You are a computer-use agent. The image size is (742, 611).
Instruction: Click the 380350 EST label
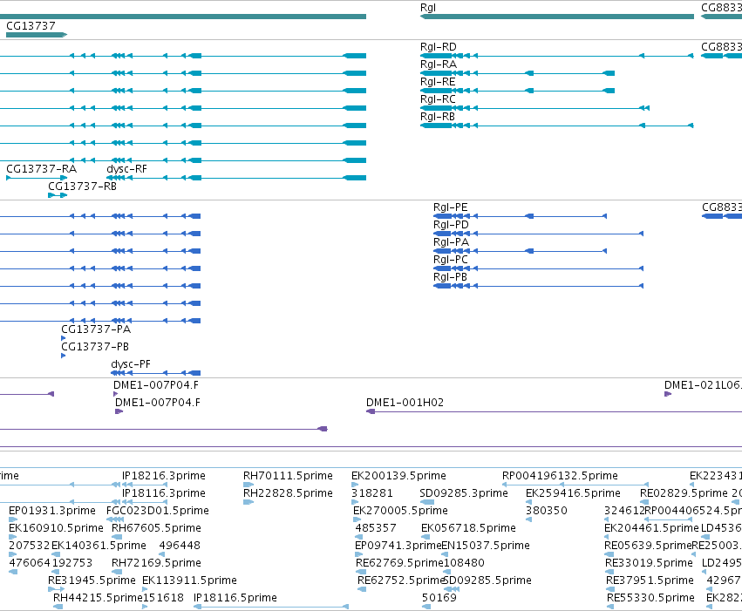[x=547, y=511]
